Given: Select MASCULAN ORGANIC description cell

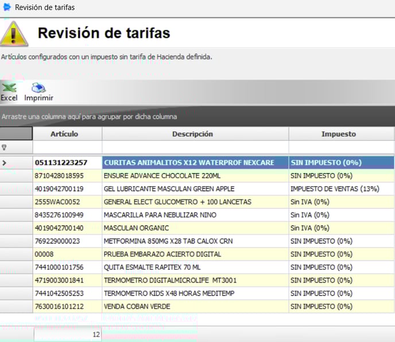Looking at the screenshot, I should (195, 228).
